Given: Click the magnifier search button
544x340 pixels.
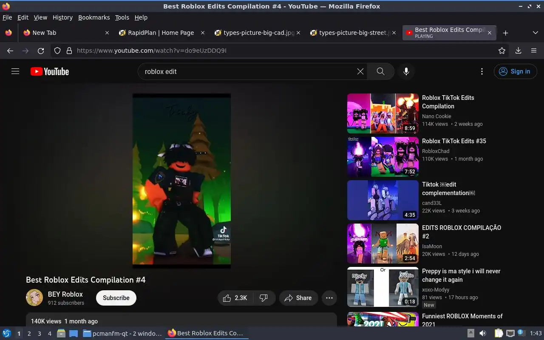Looking at the screenshot, I should point(380,71).
